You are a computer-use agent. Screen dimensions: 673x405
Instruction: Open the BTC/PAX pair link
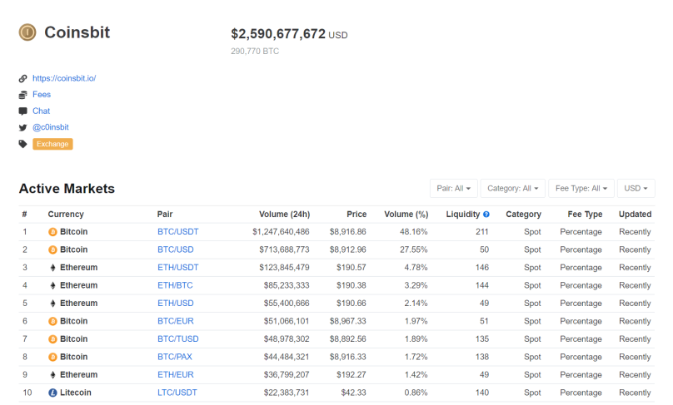pos(174,357)
